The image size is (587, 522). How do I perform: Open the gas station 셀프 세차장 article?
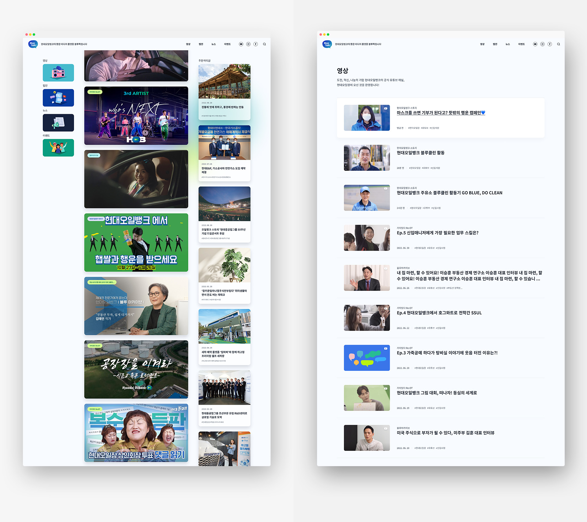[224, 337]
